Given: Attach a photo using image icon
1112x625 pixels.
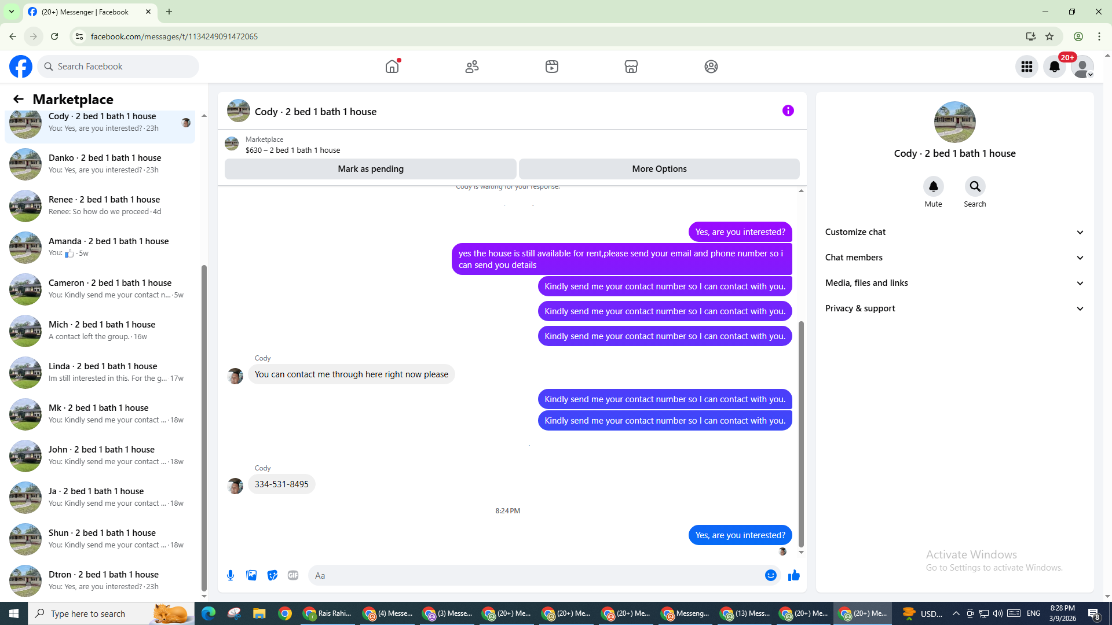Looking at the screenshot, I should [251, 575].
